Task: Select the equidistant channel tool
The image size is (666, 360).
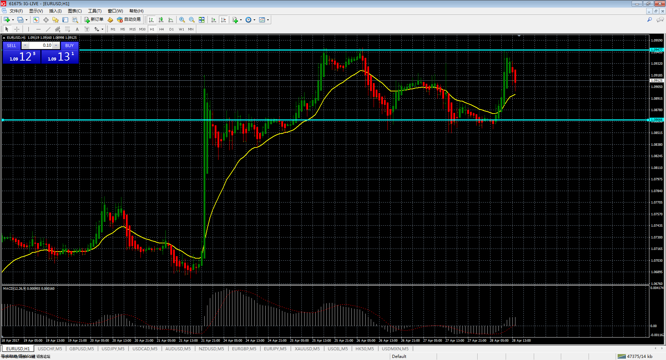Action: pyautogui.click(x=58, y=29)
